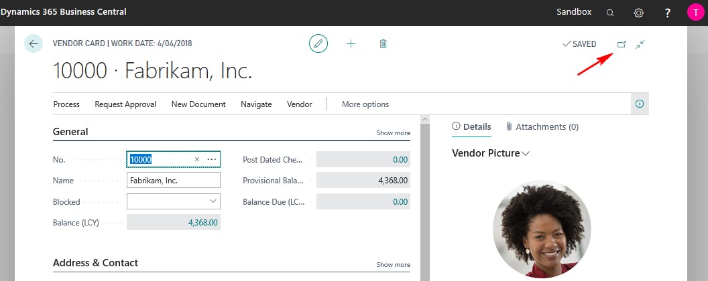Go back with the arrow button
The height and width of the screenshot is (281, 708).
coord(34,43)
